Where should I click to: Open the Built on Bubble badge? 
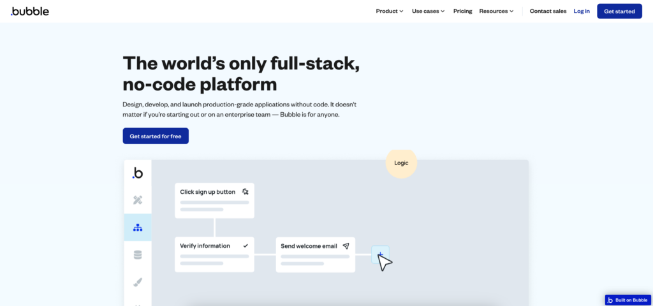627,300
